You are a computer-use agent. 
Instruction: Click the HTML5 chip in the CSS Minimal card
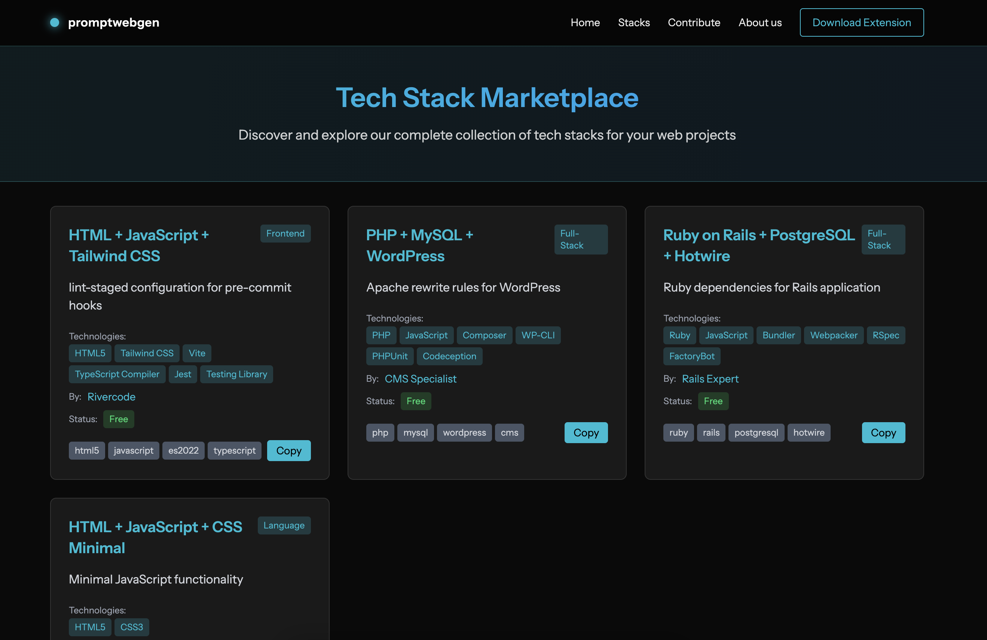[89, 627]
